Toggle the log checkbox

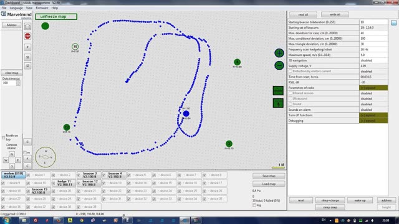pos(254,205)
